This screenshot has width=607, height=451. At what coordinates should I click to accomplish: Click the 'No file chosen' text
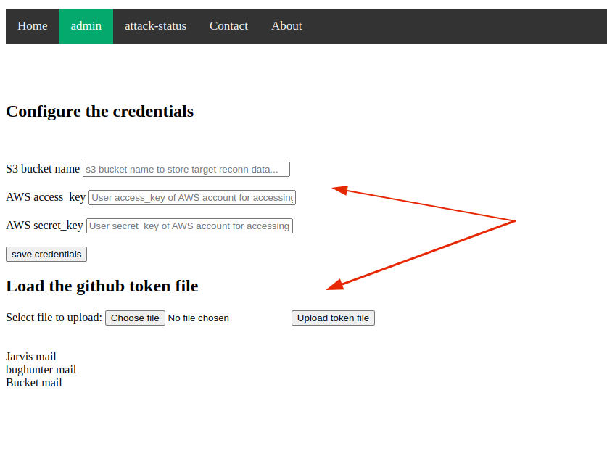(198, 318)
